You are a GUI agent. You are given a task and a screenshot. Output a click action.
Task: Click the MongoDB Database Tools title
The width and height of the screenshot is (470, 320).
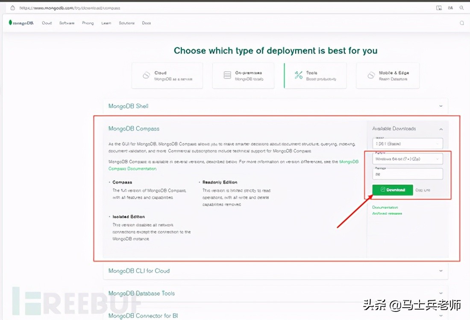141,294
